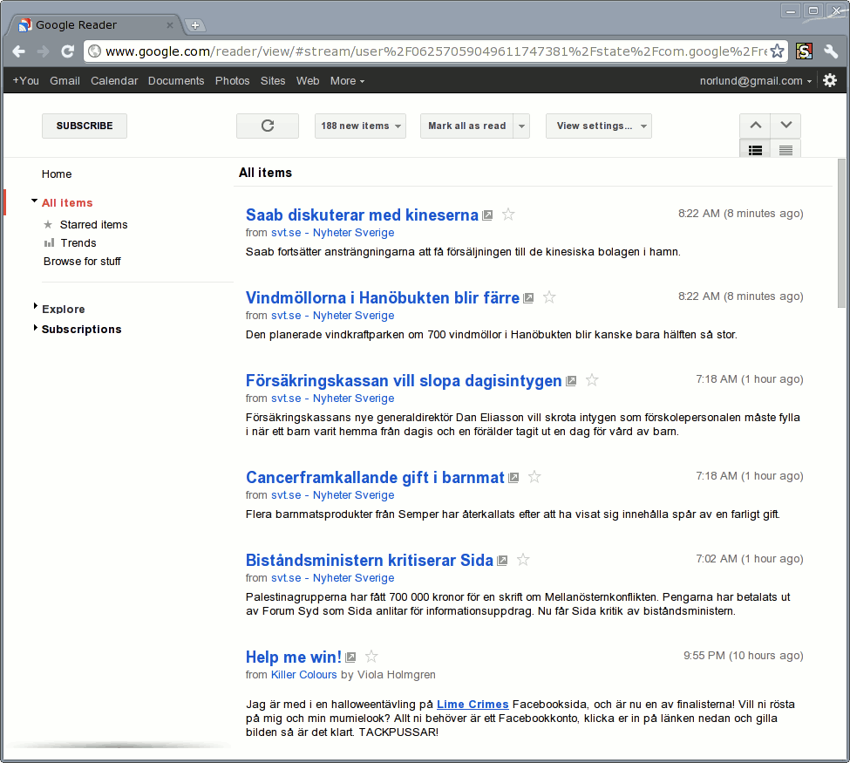Viewport: 850px width, 763px height.
Task: Star the 'Saab diskuterar med kineserna' item
Action: (x=508, y=215)
